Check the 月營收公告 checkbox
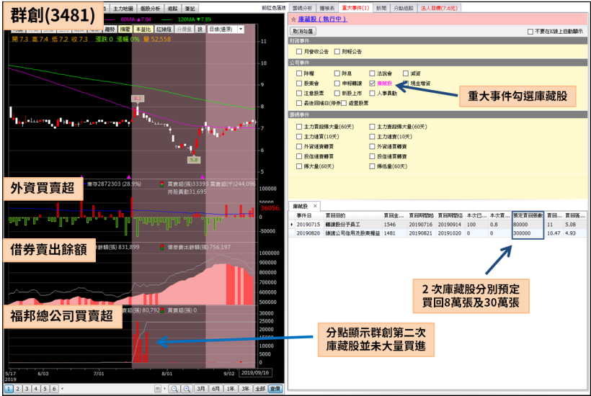Screen dimensions: 591x396 tap(299, 52)
